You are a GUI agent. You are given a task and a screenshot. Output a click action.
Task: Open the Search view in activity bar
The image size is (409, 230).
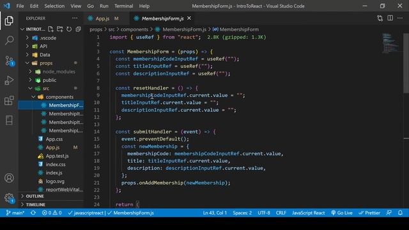click(9, 40)
